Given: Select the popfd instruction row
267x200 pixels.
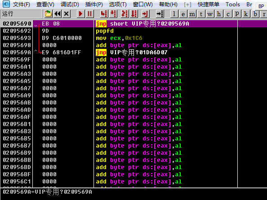Looking at the screenshot, I should (105, 31).
